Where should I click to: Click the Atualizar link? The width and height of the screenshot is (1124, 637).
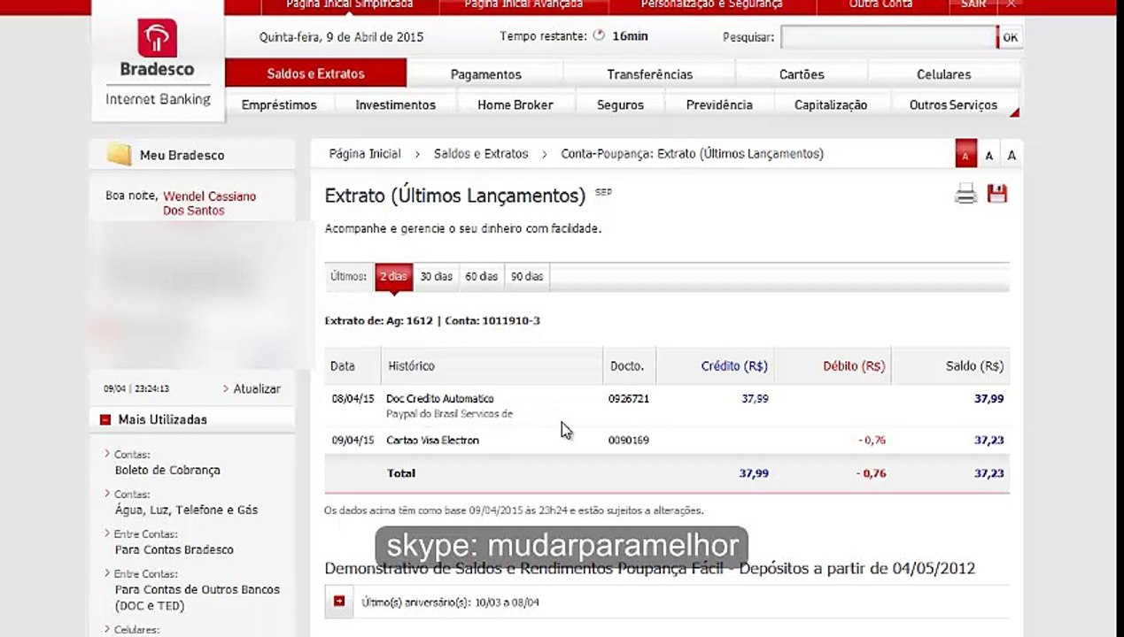(x=257, y=388)
